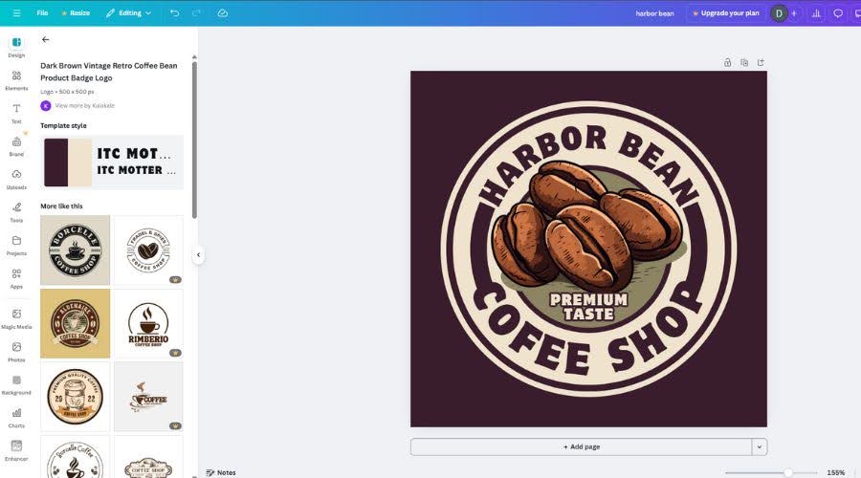Select the Premium Quality 2022 cup template

coord(76,396)
